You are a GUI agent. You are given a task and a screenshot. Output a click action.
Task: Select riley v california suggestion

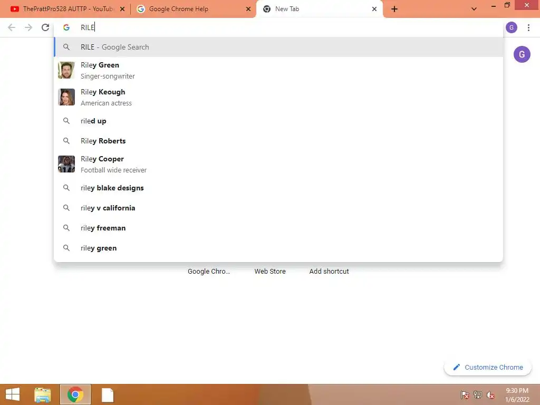[x=278, y=208]
